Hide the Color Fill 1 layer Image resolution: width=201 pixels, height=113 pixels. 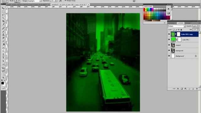pyautogui.click(x=169, y=40)
